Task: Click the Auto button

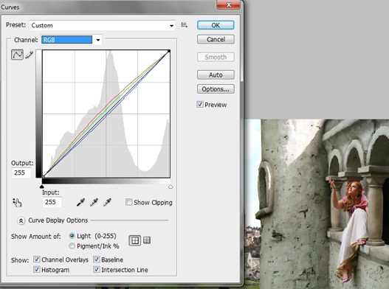Action: click(216, 75)
